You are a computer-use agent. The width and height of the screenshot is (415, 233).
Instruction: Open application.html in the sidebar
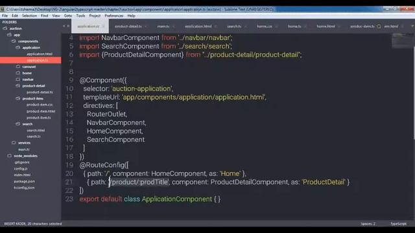(40, 54)
